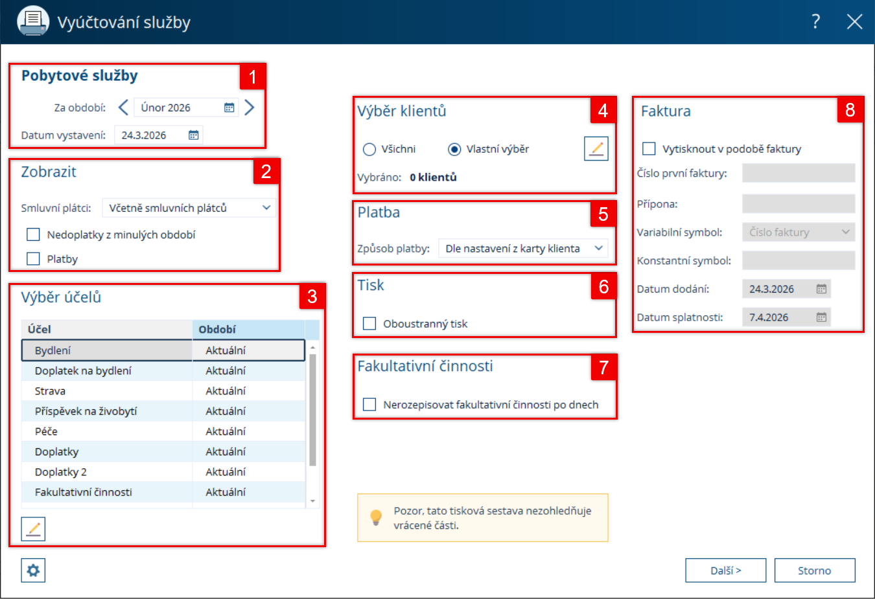875x599 pixels.
Task: Open settings with the gear icon
Action: click(33, 571)
